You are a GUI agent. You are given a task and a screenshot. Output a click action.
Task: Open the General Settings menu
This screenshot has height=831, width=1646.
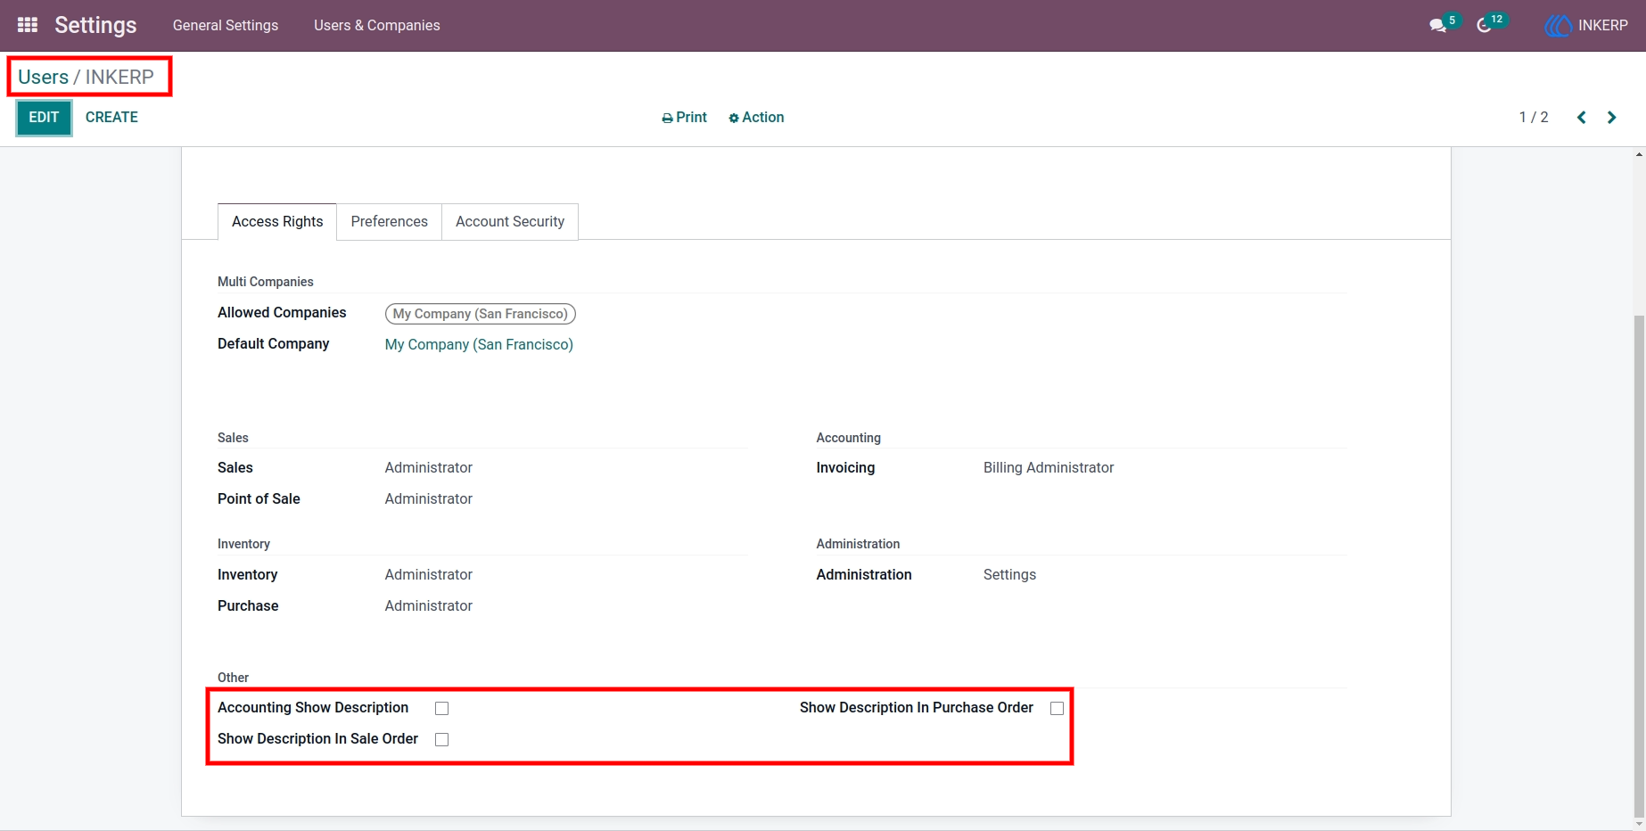click(x=226, y=26)
